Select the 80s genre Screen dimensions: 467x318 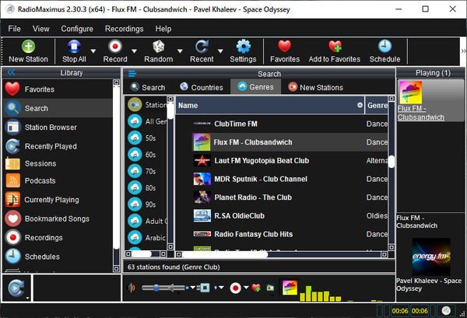[x=146, y=187]
